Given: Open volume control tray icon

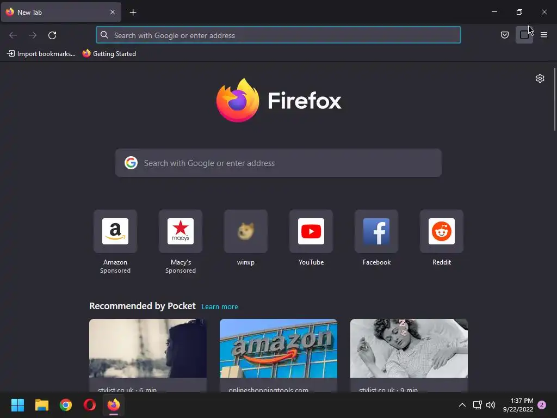Looking at the screenshot, I should click(491, 405).
